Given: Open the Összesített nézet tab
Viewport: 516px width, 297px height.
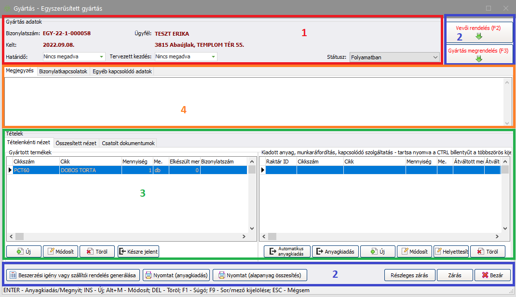Looking at the screenshot, I should [75, 143].
